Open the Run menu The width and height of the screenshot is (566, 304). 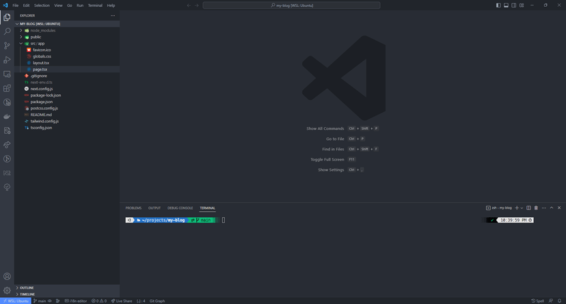80,5
